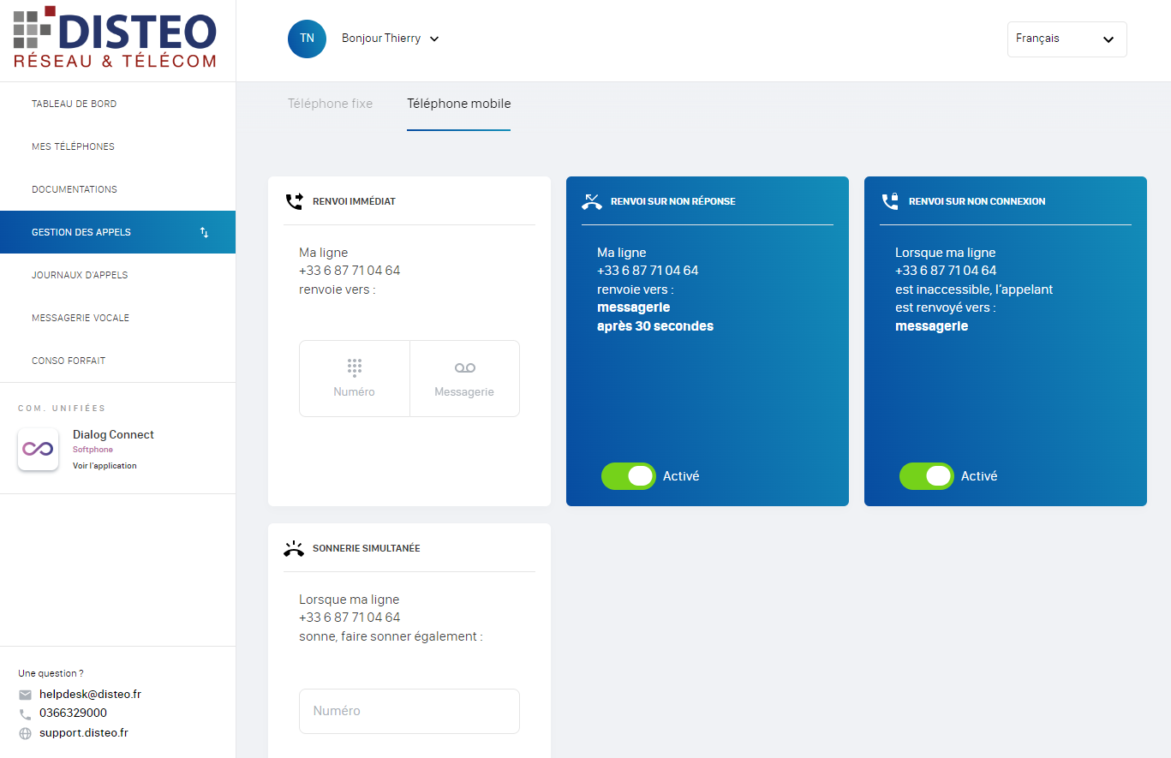This screenshot has height=758, width=1171.
Task: Click the Renvoi sur non connexion lock-phone icon
Action: click(x=890, y=201)
